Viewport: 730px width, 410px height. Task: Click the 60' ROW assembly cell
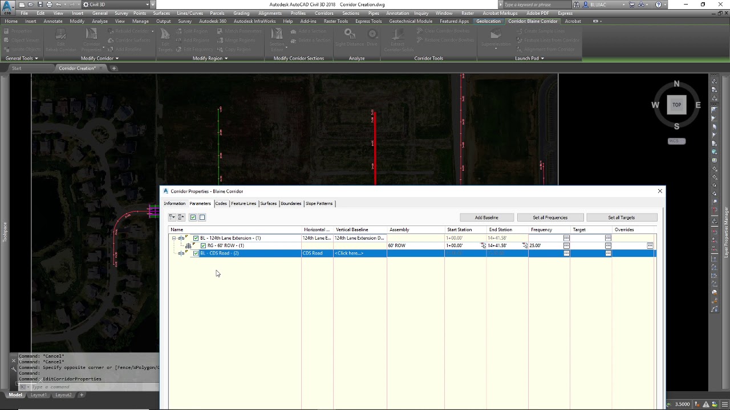click(x=416, y=245)
